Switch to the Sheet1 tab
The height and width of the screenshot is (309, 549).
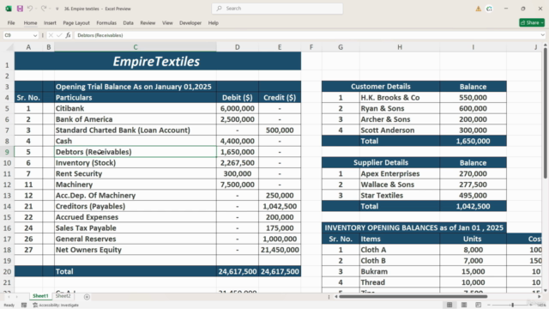click(x=40, y=296)
